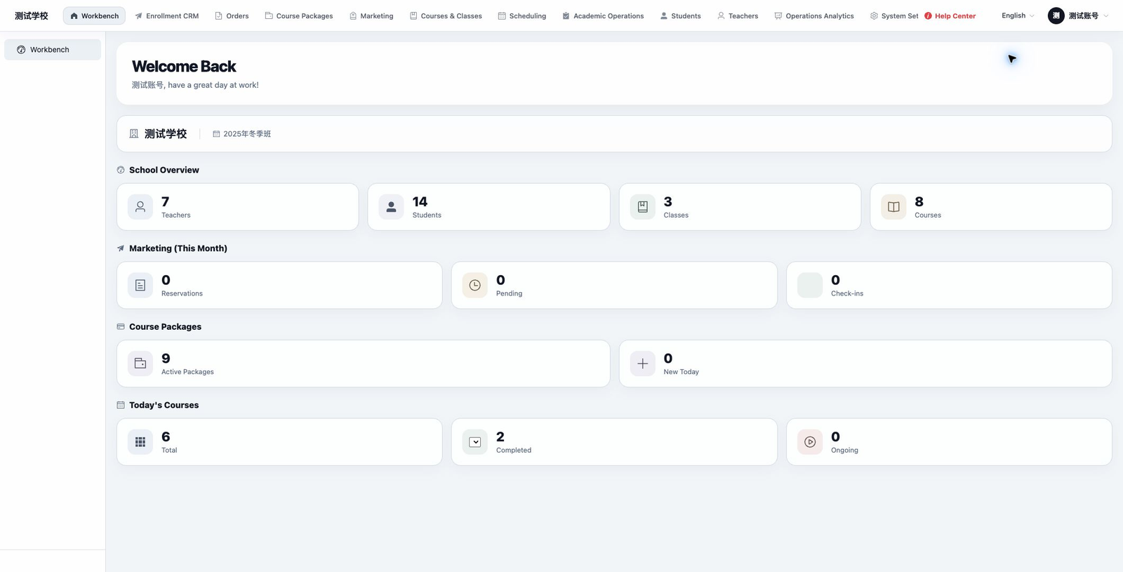The width and height of the screenshot is (1123, 572).
Task: Click the home icon in Workbench tab
Action: click(x=74, y=15)
